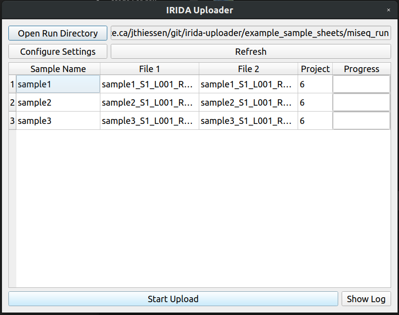399x315 pixels.
Task: Select the sample1 name cell
Action: tap(58, 84)
